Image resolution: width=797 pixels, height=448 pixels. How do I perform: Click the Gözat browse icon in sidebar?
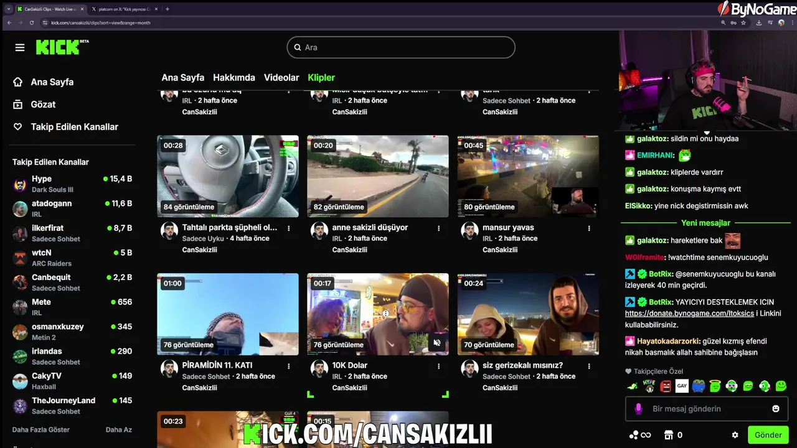pyautogui.click(x=18, y=105)
